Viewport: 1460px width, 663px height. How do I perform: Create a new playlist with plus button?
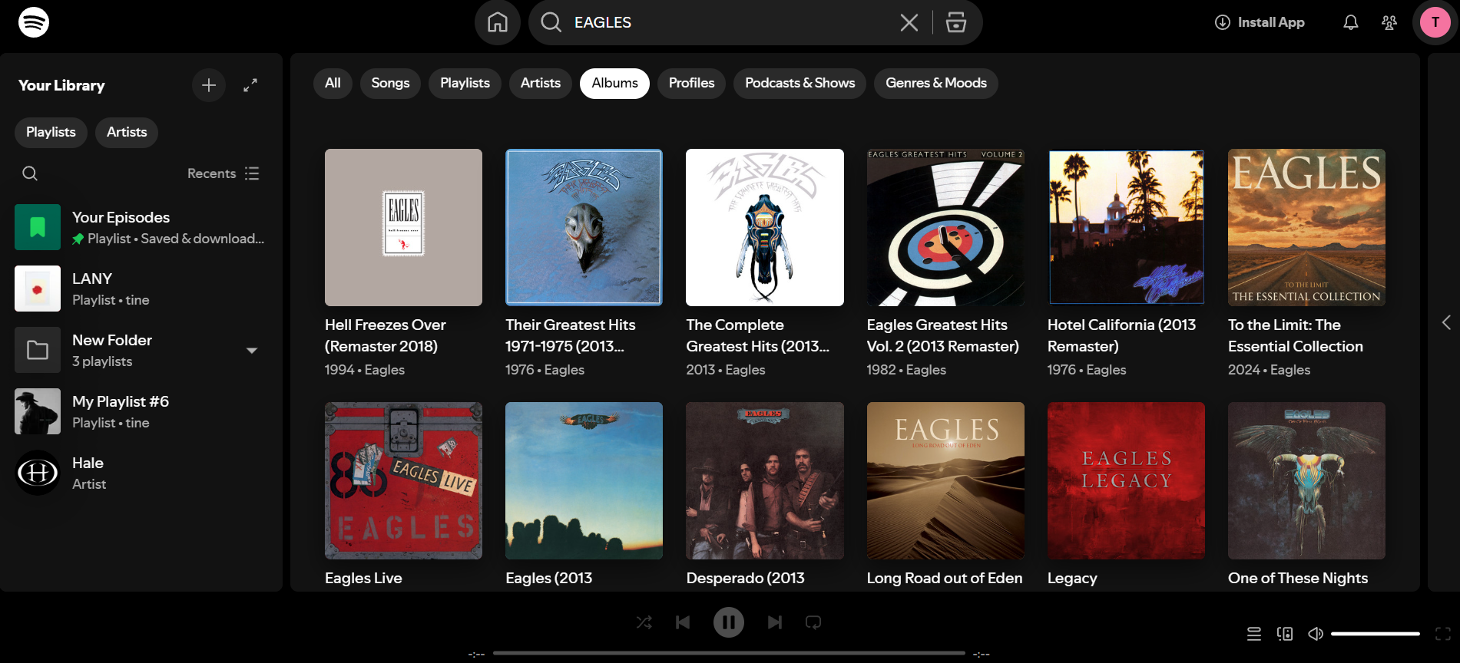pos(209,85)
